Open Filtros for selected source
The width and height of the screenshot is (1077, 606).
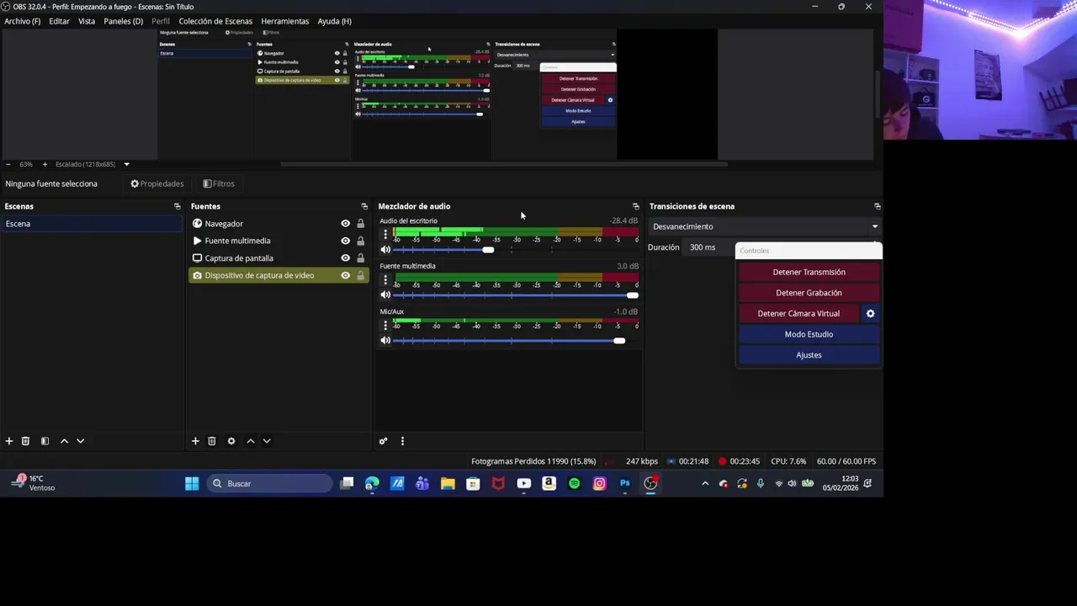click(x=219, y=183)
